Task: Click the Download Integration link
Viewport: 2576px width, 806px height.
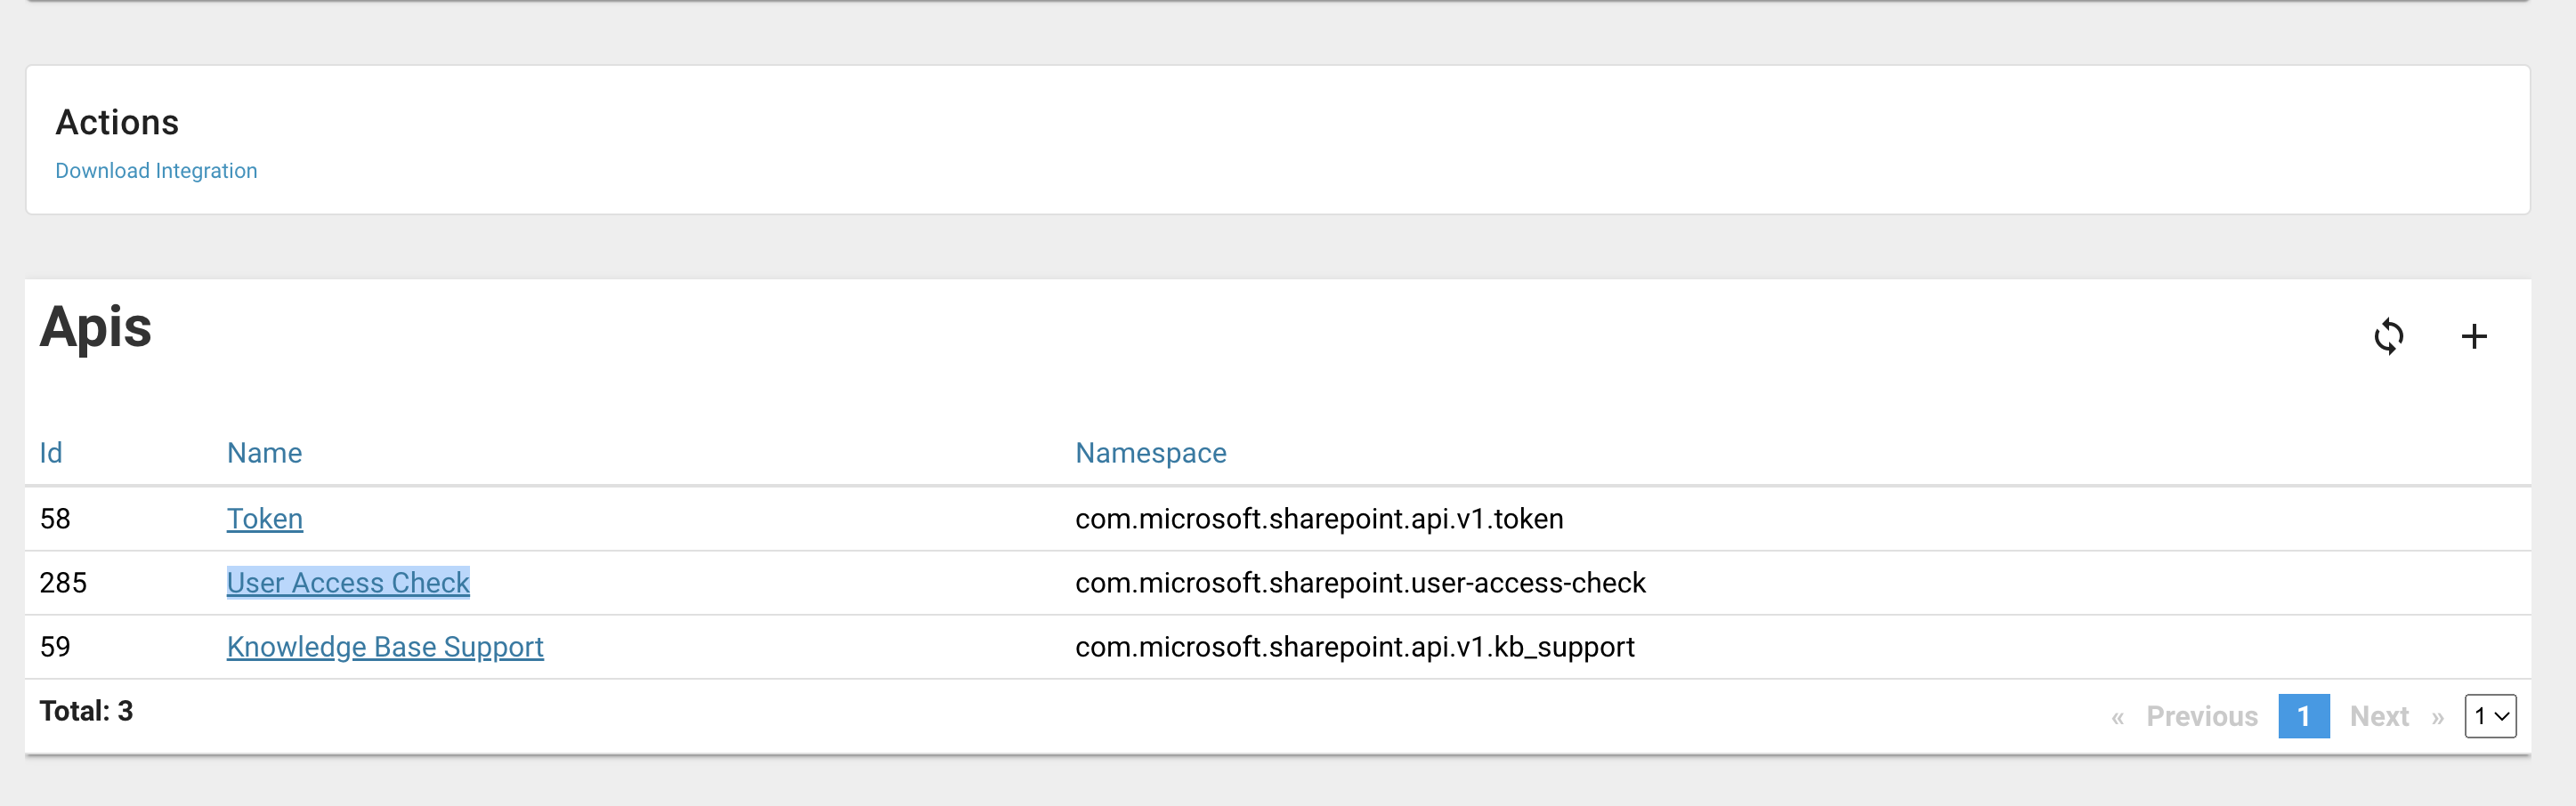Action: point(156,171)
